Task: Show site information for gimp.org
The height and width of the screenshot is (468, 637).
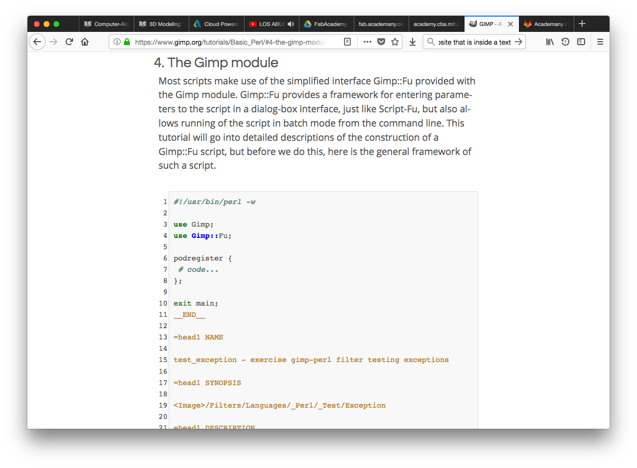Action: (117, 42)
